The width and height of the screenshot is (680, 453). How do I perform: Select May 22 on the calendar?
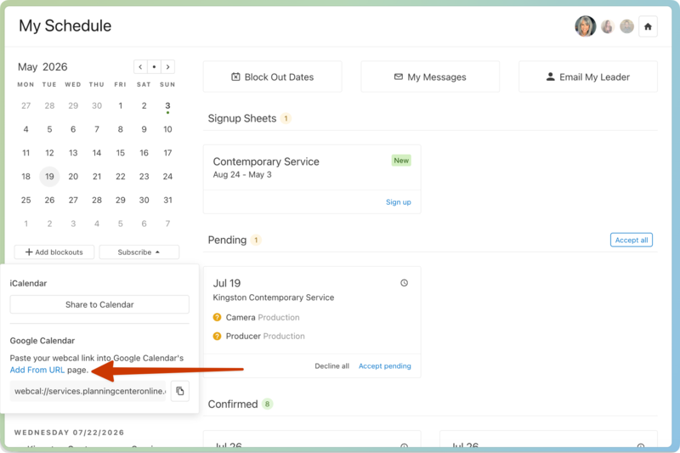[120, 177]
